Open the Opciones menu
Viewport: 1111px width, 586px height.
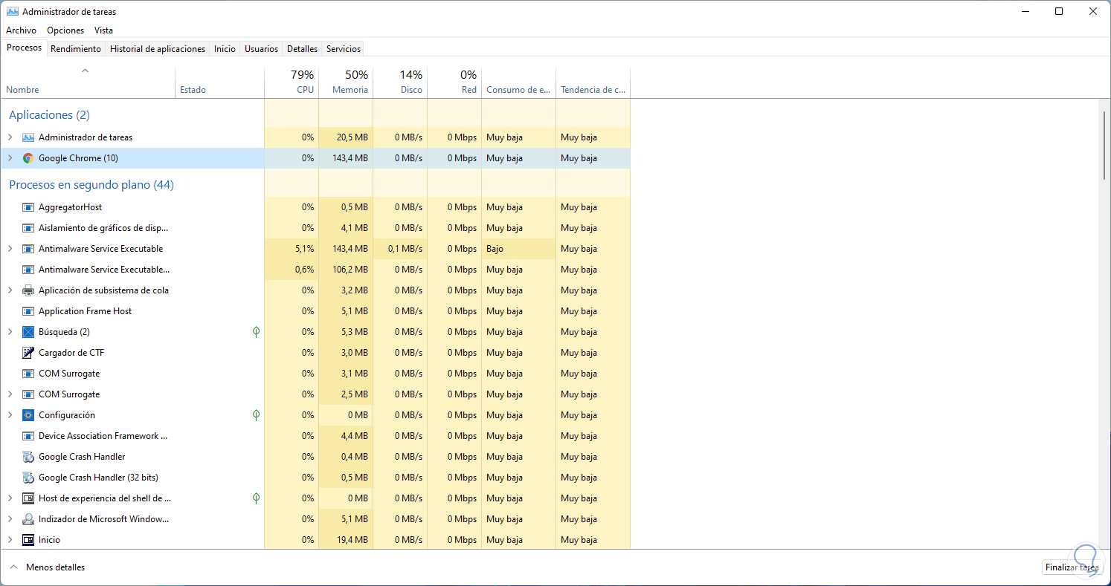[65, 30]
